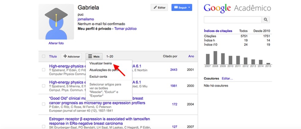
Task: Select Visualizar lixeira menu option
Action: click(101, 63)
